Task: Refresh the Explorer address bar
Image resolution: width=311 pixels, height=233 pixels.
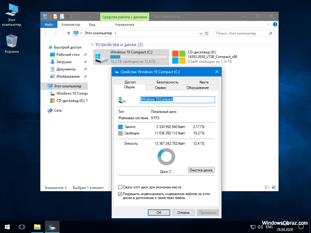Action: [207, 33]
